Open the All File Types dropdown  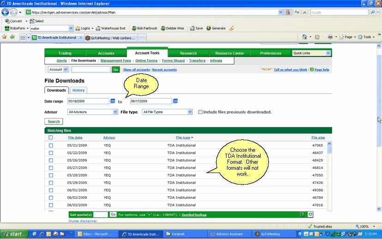167,112
